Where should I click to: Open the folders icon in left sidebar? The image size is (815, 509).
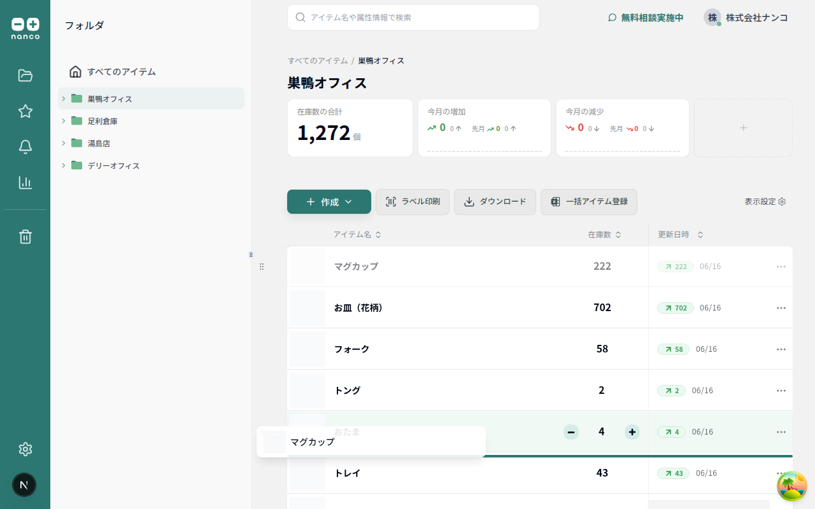(25, 76)
